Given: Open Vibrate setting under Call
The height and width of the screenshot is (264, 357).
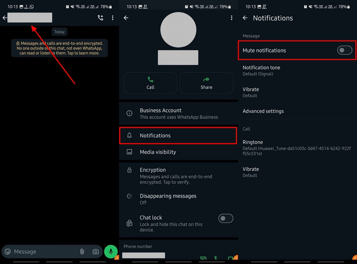Looking at the screenshot, I should coord(297,172).
